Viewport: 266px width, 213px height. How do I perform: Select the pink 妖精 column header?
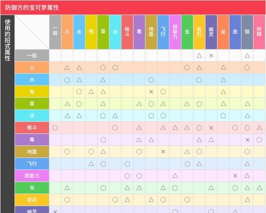259,32
